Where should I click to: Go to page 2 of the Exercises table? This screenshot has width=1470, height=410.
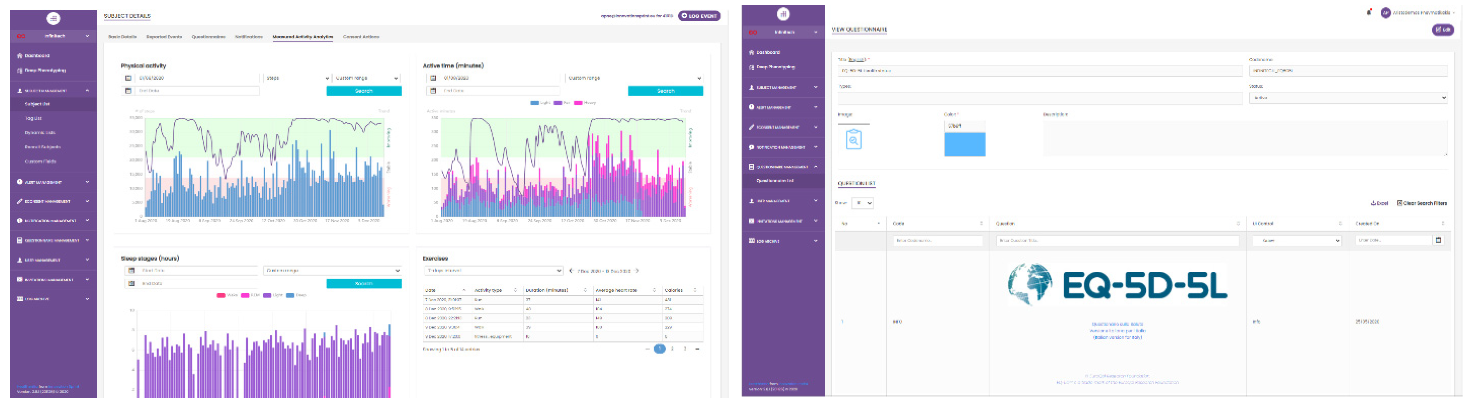[x=672, y=349]
